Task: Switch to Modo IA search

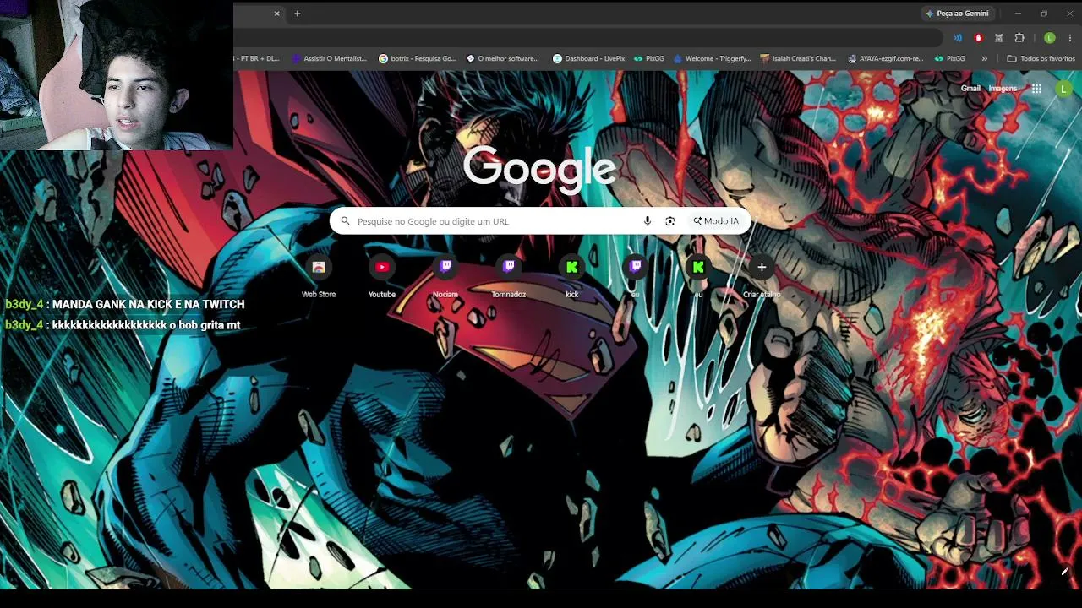Action: point(716,221)
